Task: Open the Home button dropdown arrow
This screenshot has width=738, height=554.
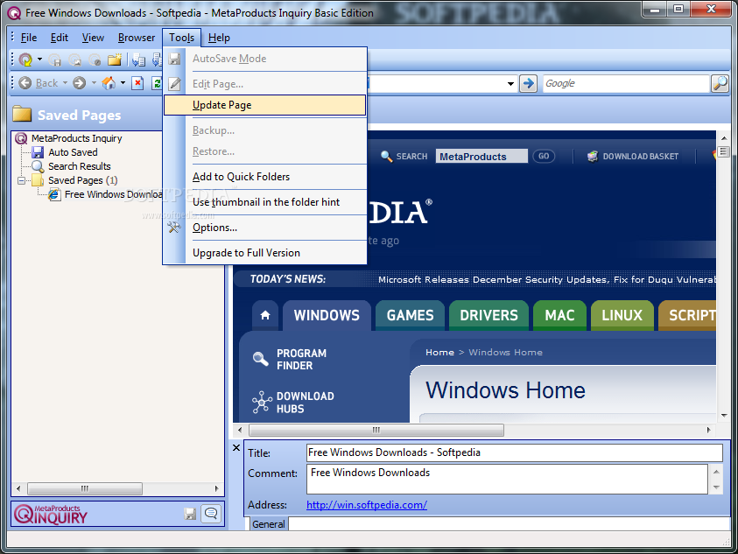Action: [x=123, y=83]
